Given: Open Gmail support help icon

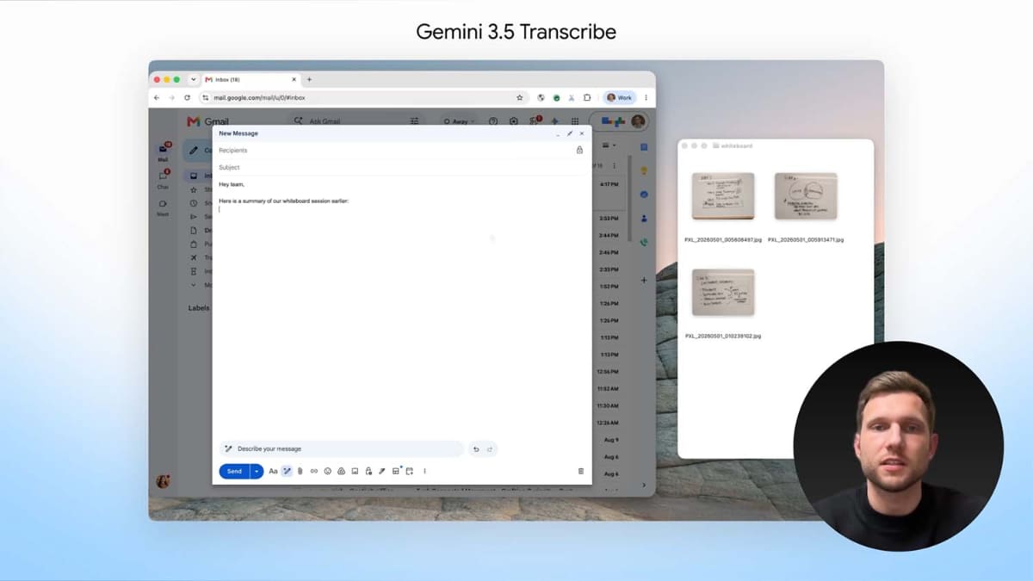Looking at the screenshot, I should point(493,121).
